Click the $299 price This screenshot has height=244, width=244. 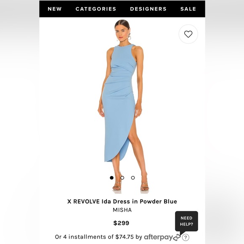pyautogui.click(x=121, y=223)
